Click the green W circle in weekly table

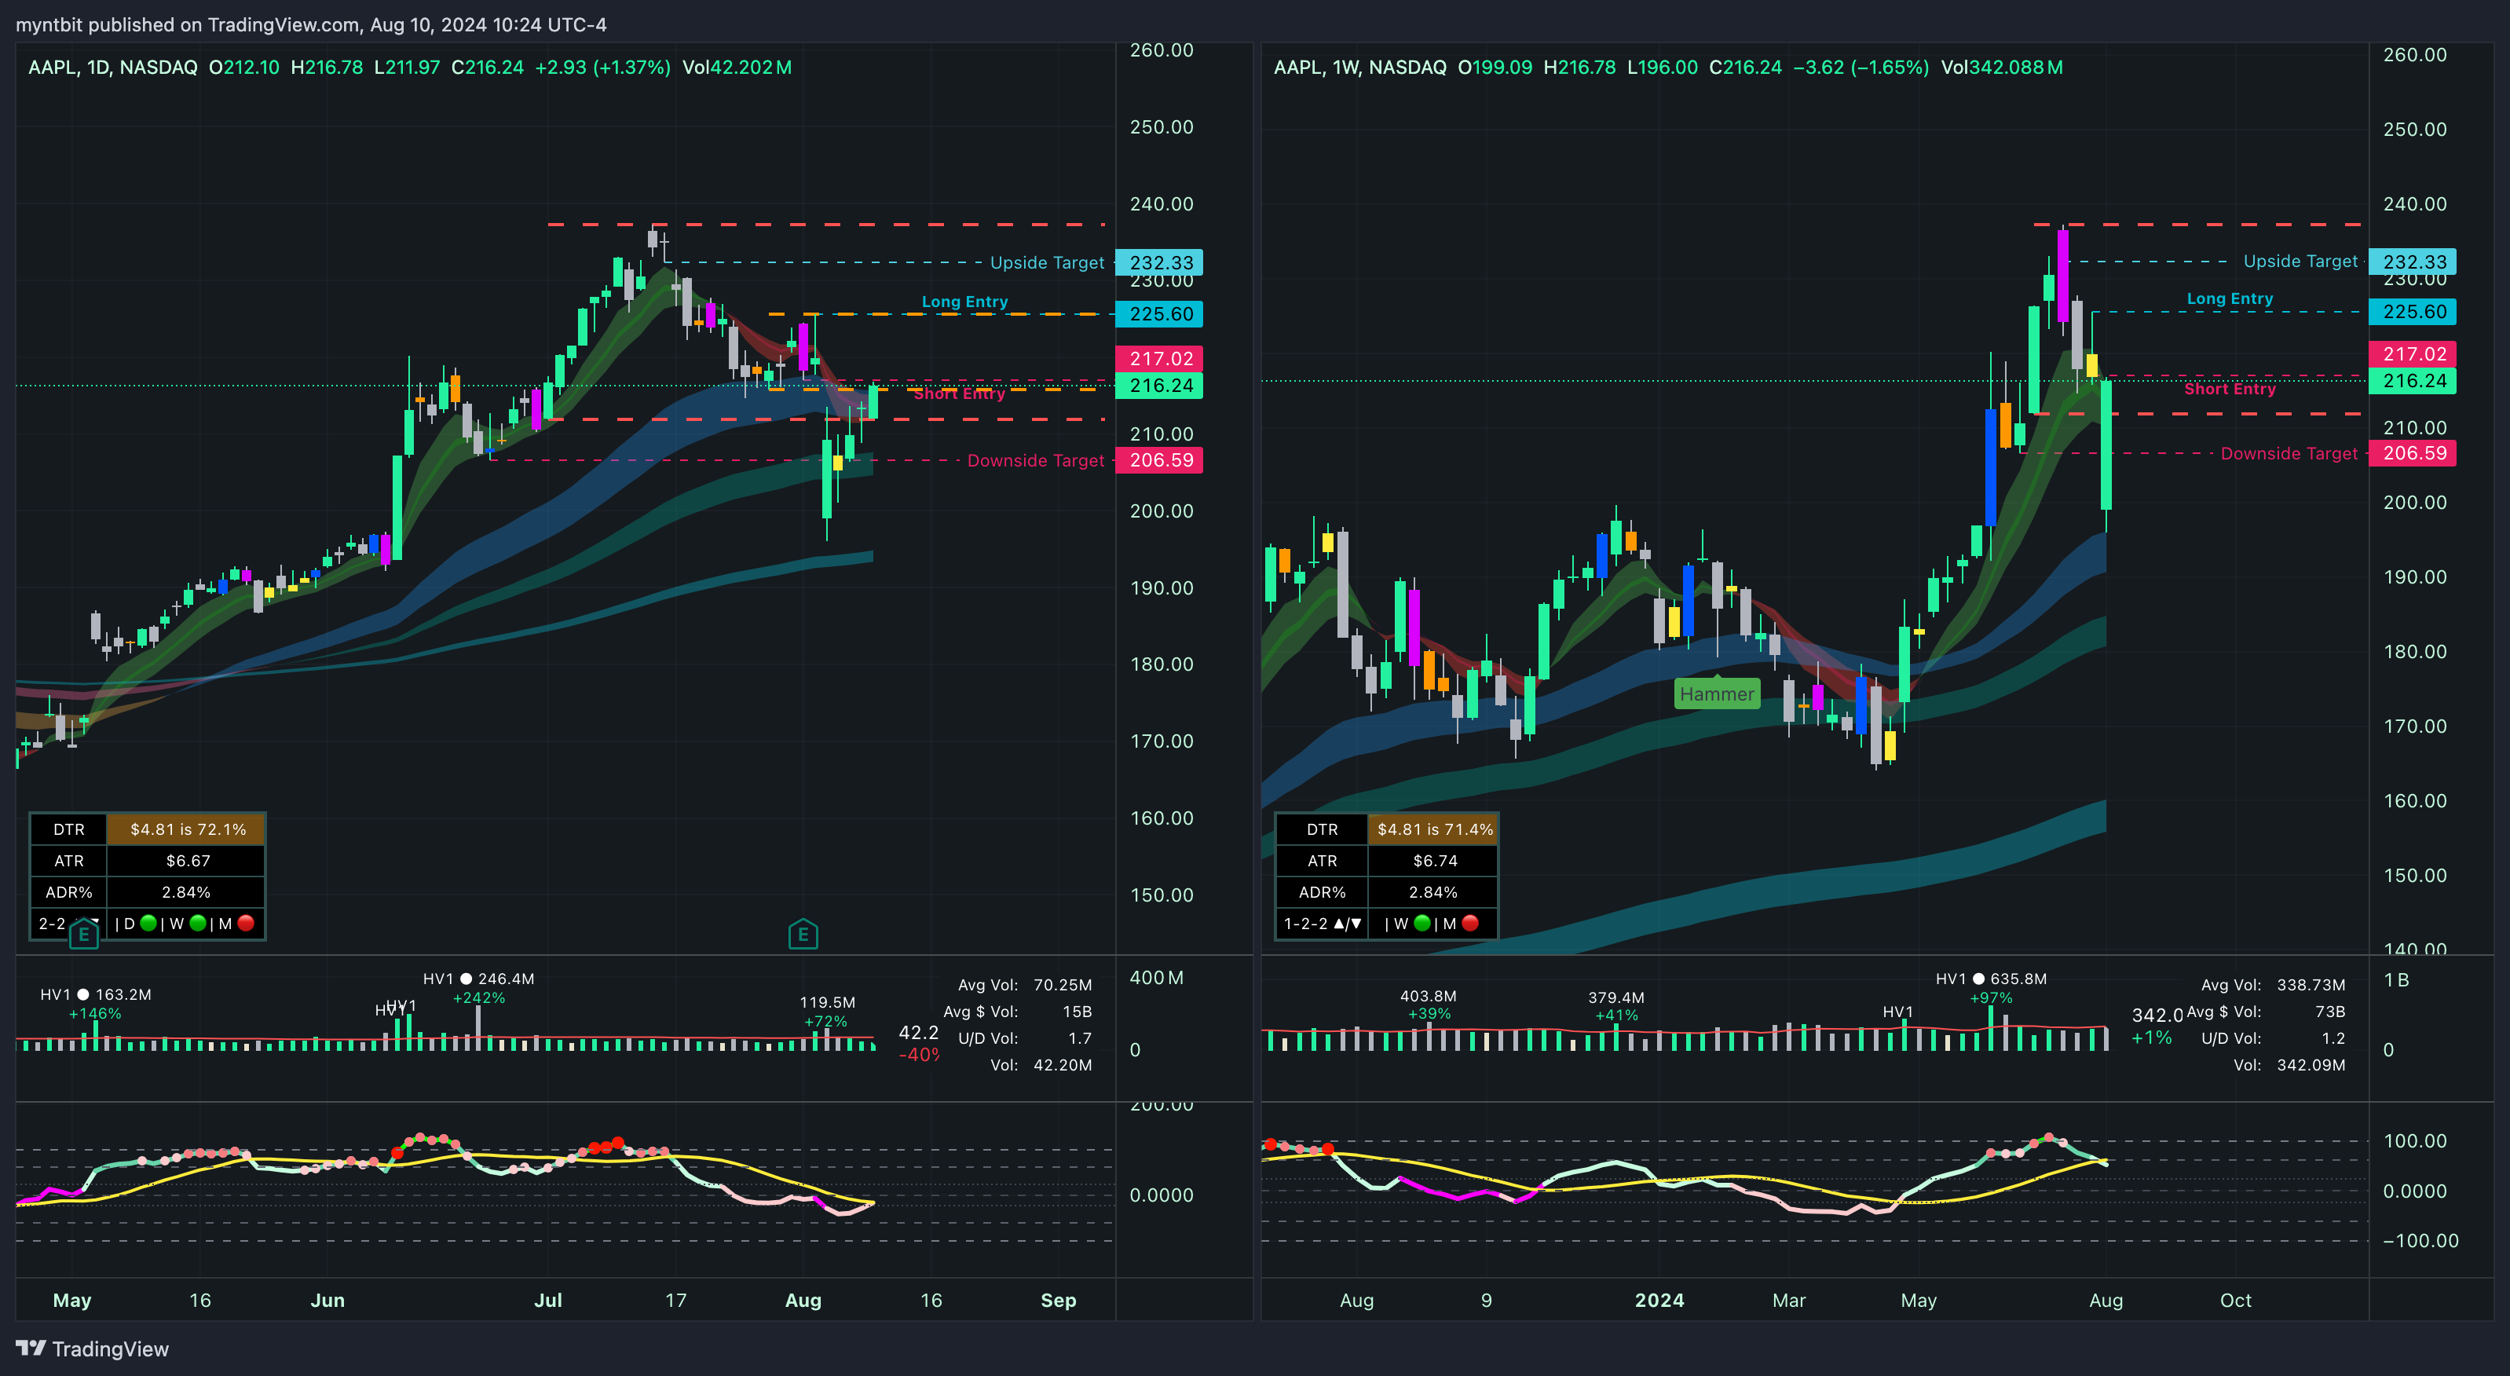click(1422, 923)
